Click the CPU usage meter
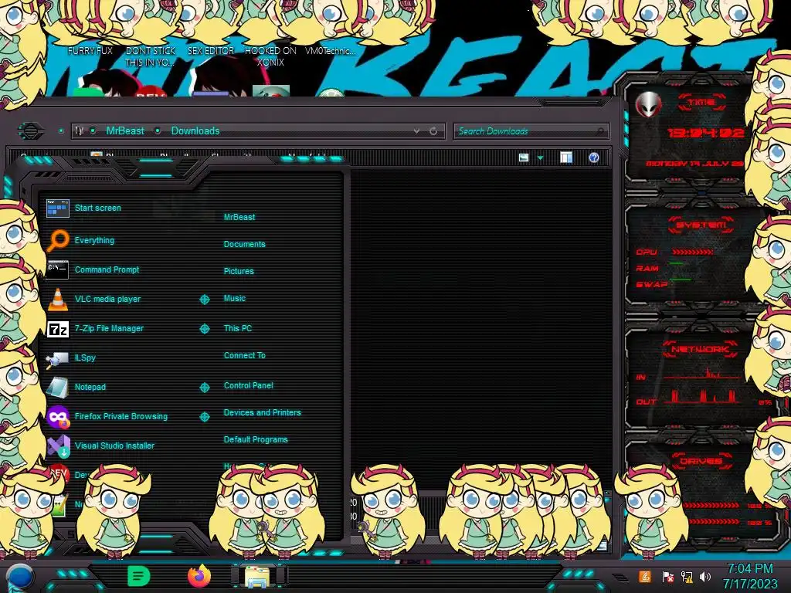 coord(693,252)
